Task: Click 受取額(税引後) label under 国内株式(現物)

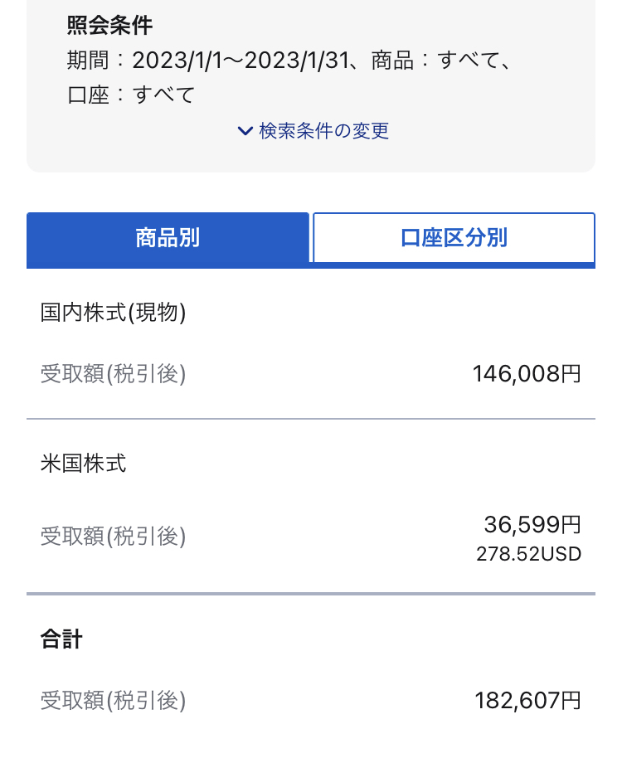Action: click(x=113, y=374)
